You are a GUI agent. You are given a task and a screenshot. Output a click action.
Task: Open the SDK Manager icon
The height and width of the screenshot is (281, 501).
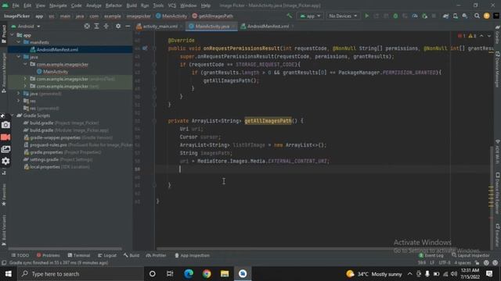tap(465, 16)
